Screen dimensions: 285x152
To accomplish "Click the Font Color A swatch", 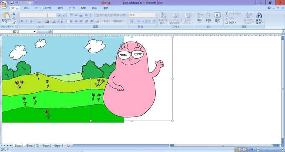I will tap(54, 21).
